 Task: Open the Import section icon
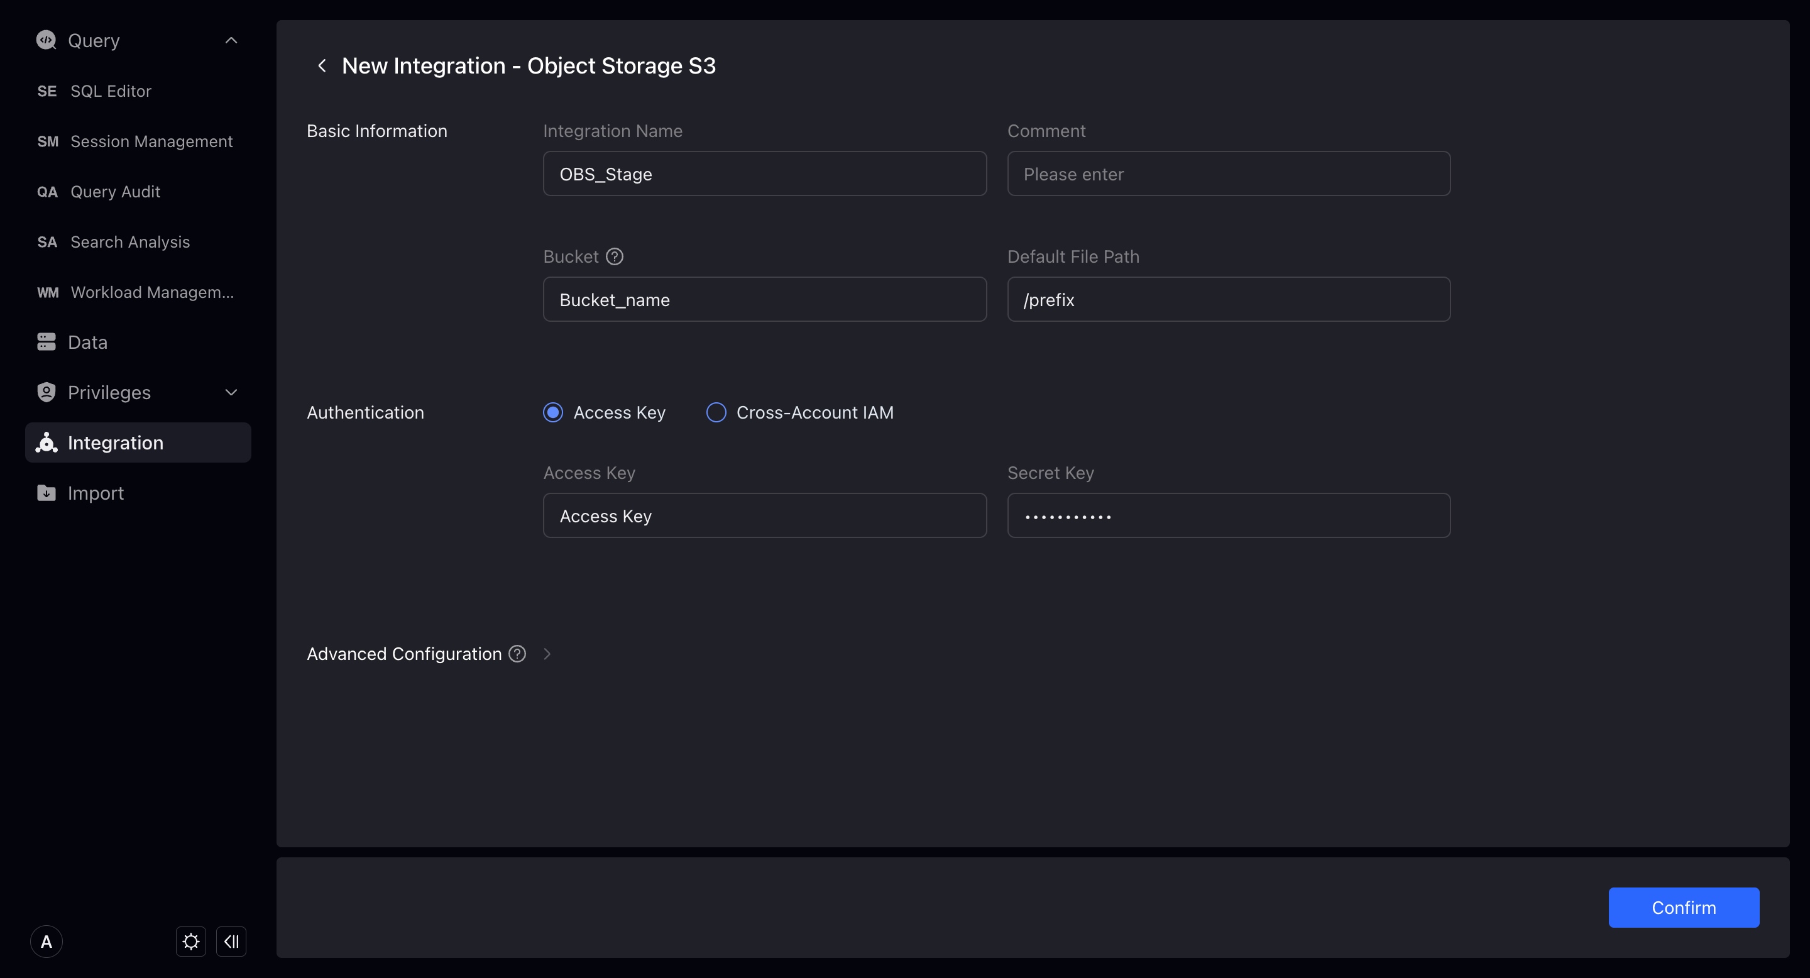coord(47,493)
